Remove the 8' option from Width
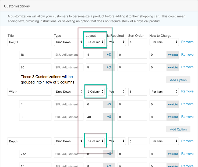Viewport: 198px width, 167px height. click(187, 117)
